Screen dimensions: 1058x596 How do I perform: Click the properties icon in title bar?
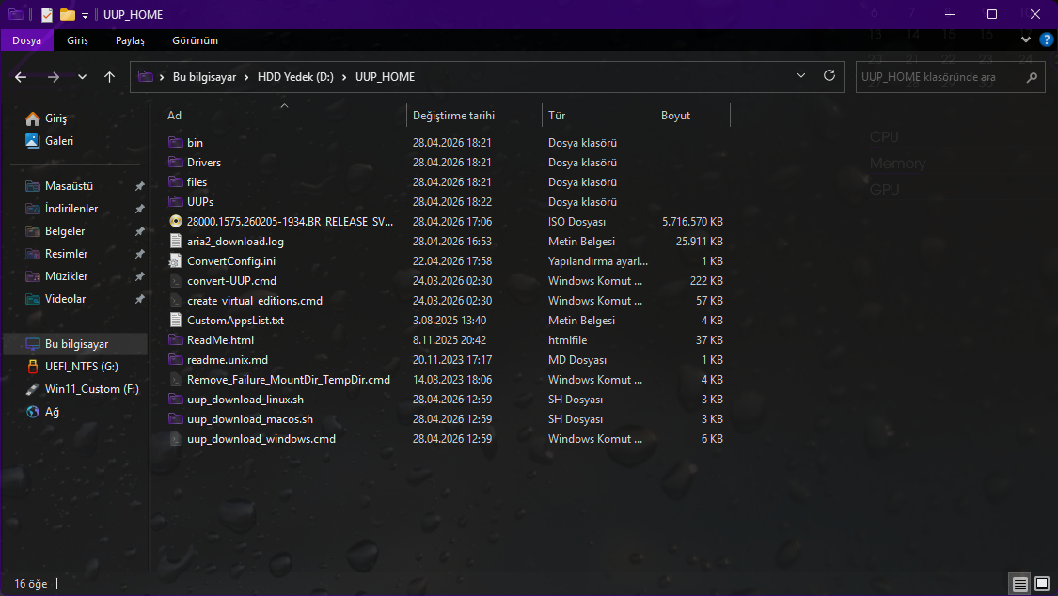tap(47, 14)
